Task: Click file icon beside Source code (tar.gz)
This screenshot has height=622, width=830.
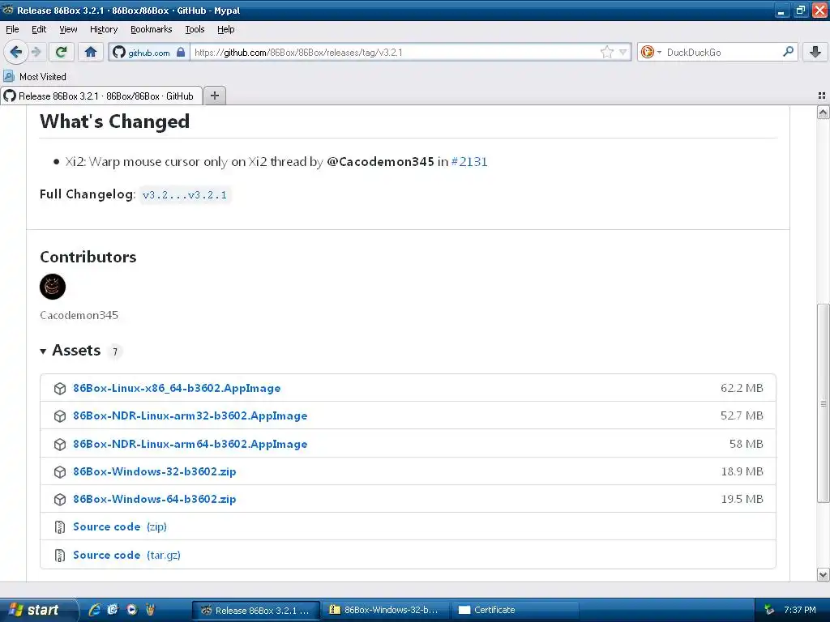Action: (x=60, y=555)
